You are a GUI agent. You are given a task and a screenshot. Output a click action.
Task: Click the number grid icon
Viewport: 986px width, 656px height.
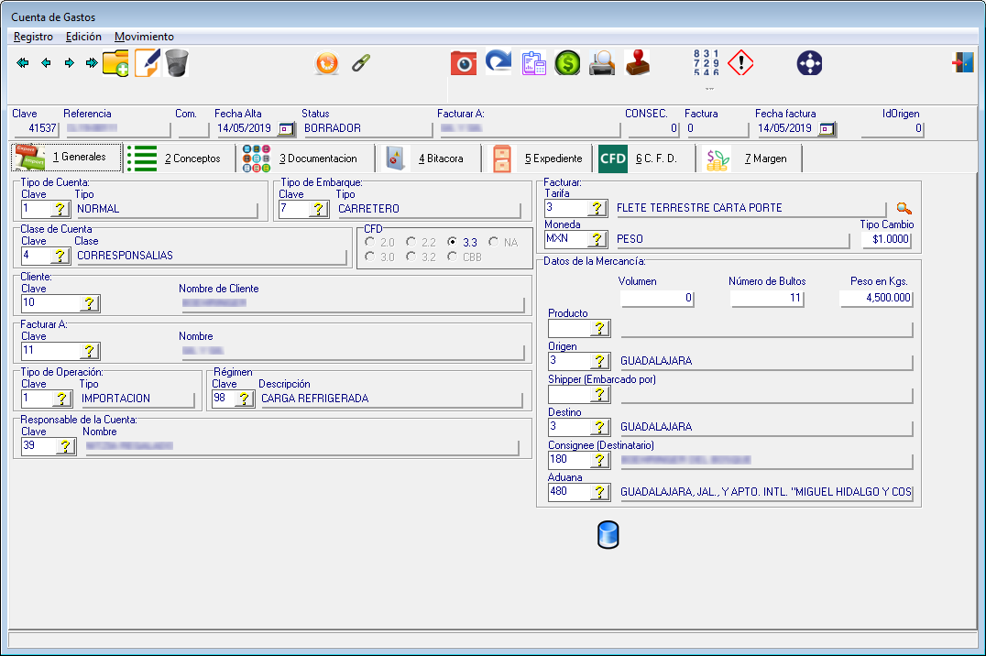[707, 63]
